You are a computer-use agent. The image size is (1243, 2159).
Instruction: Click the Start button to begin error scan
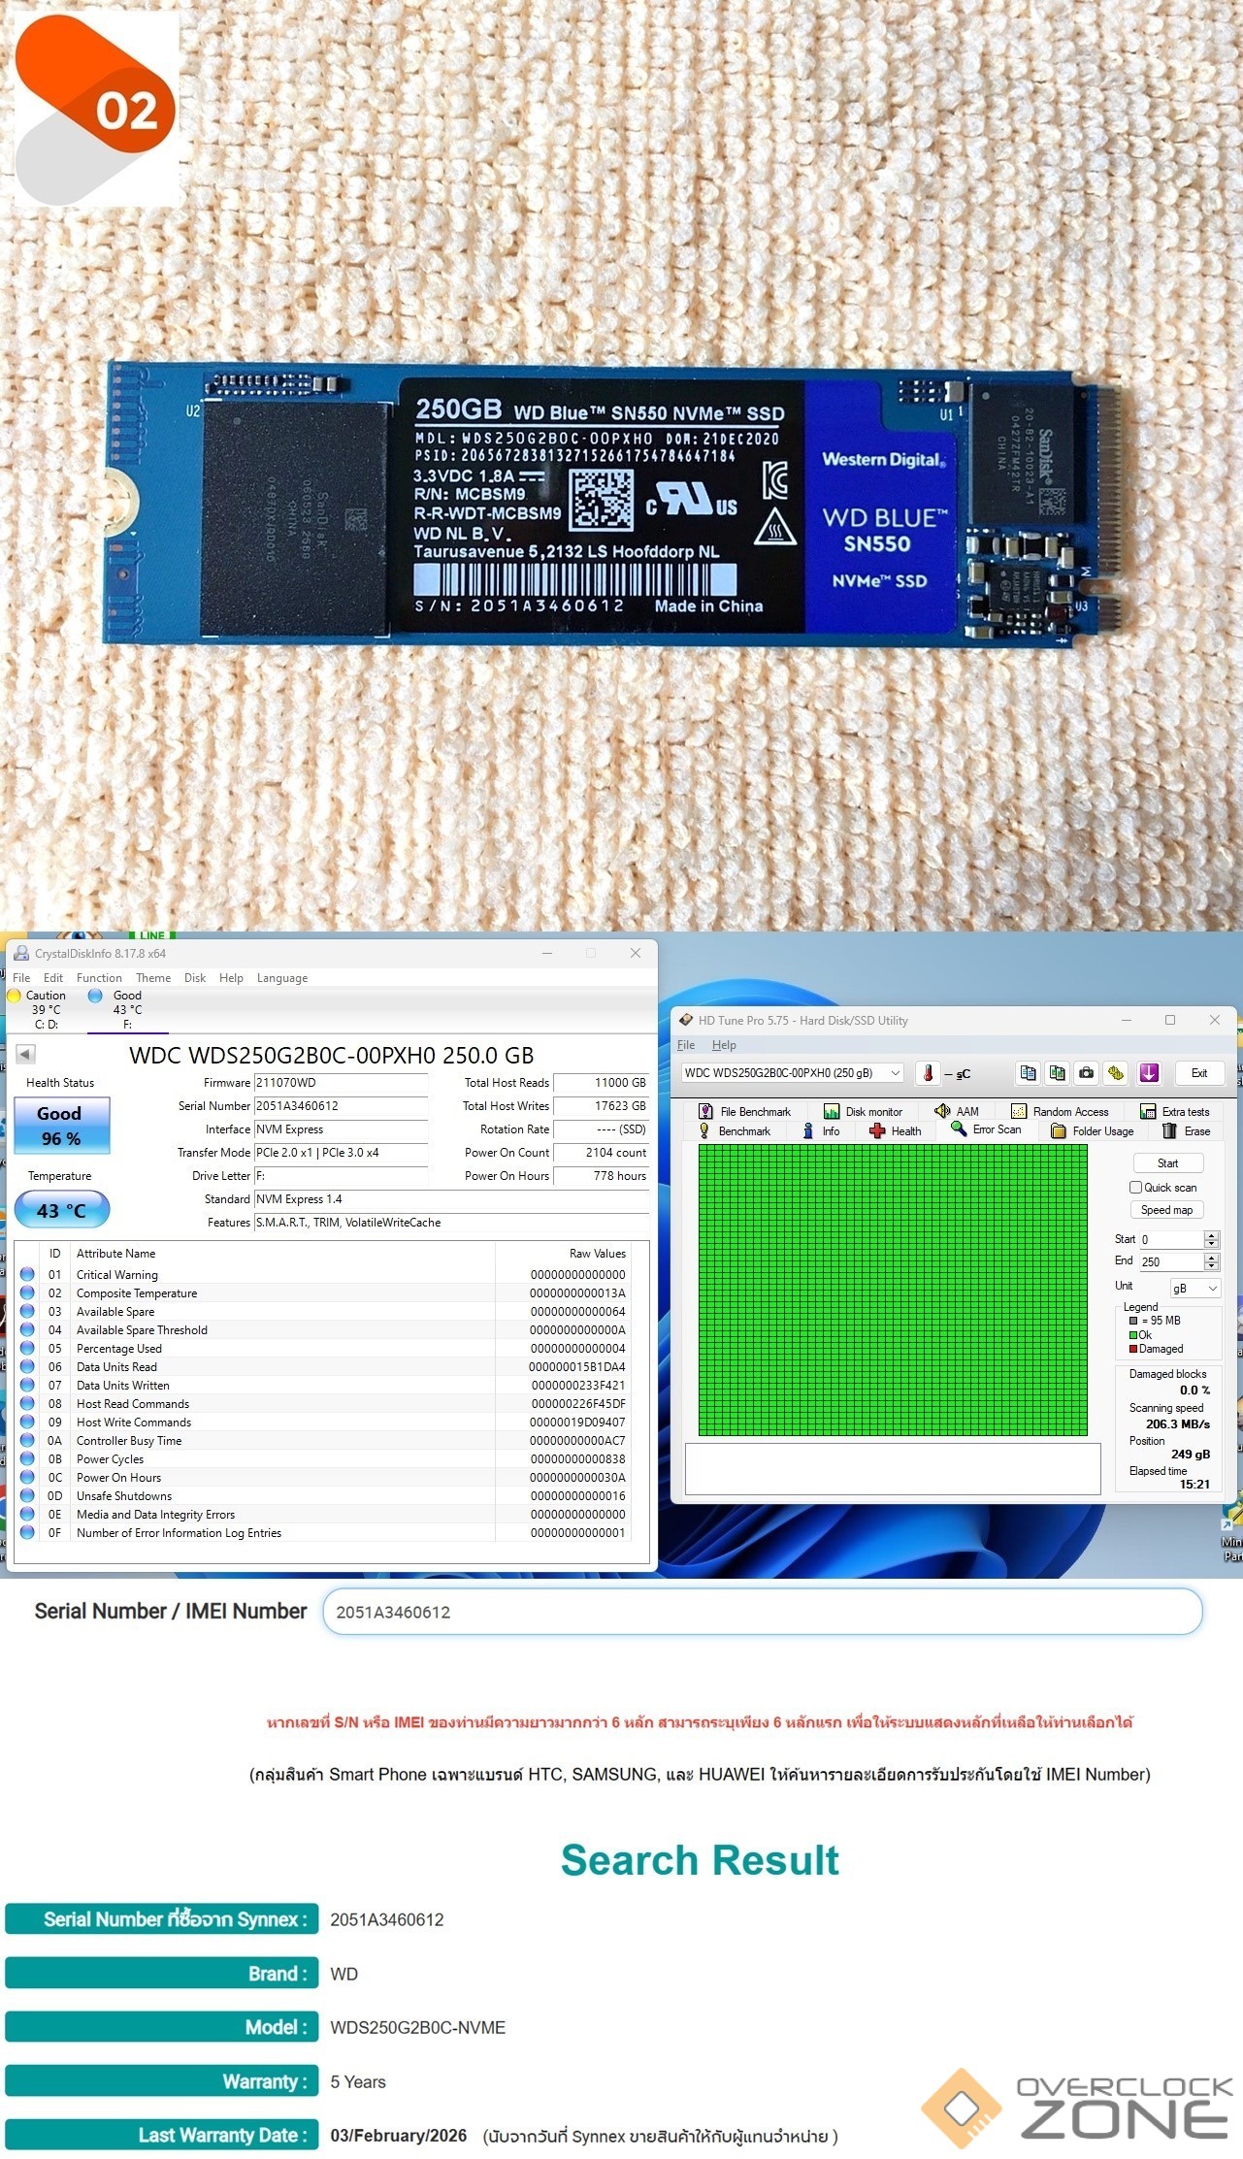tap(1167, 1163)
